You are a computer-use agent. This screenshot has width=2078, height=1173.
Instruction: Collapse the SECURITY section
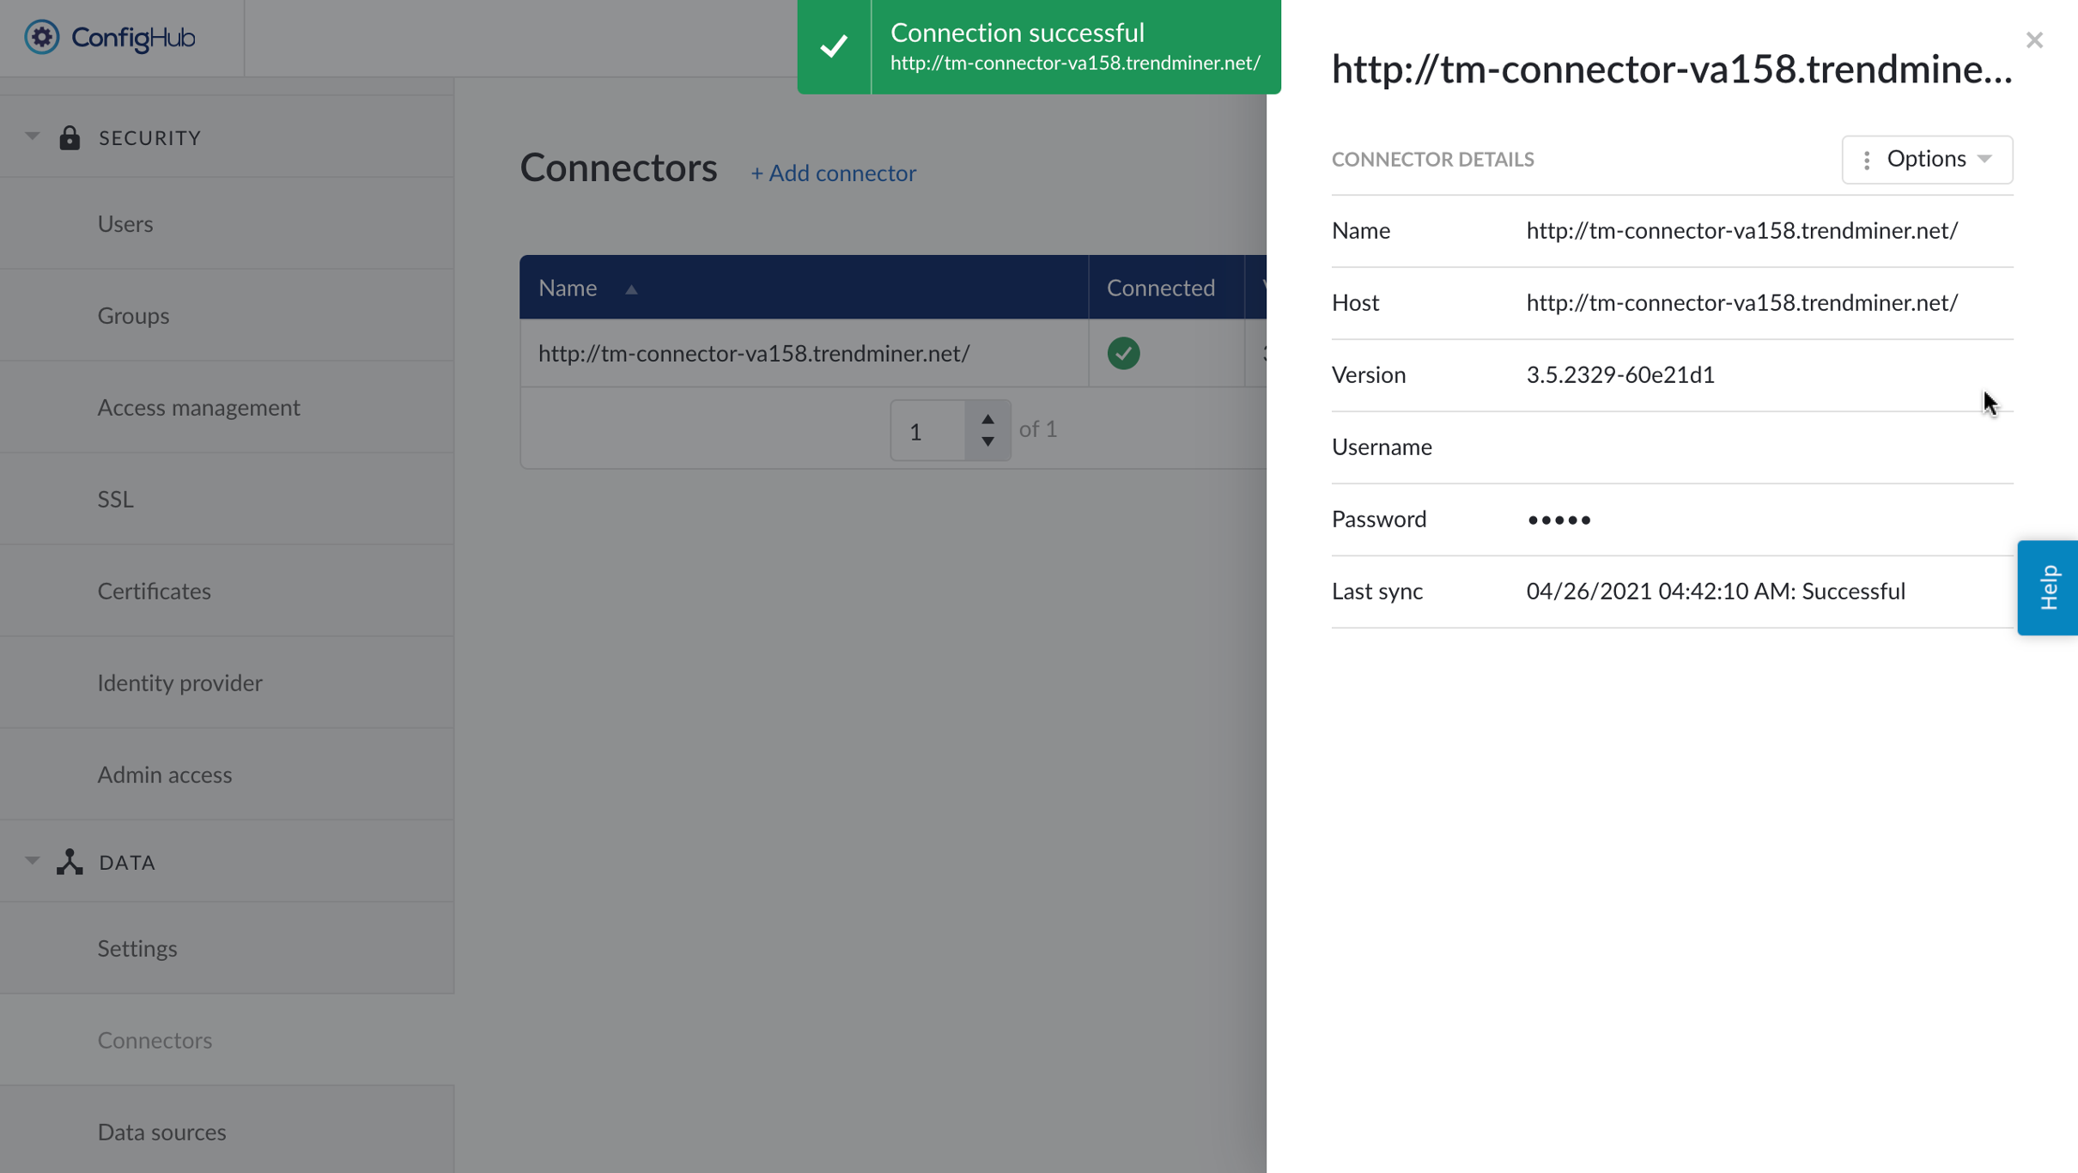tap(32, 136)
